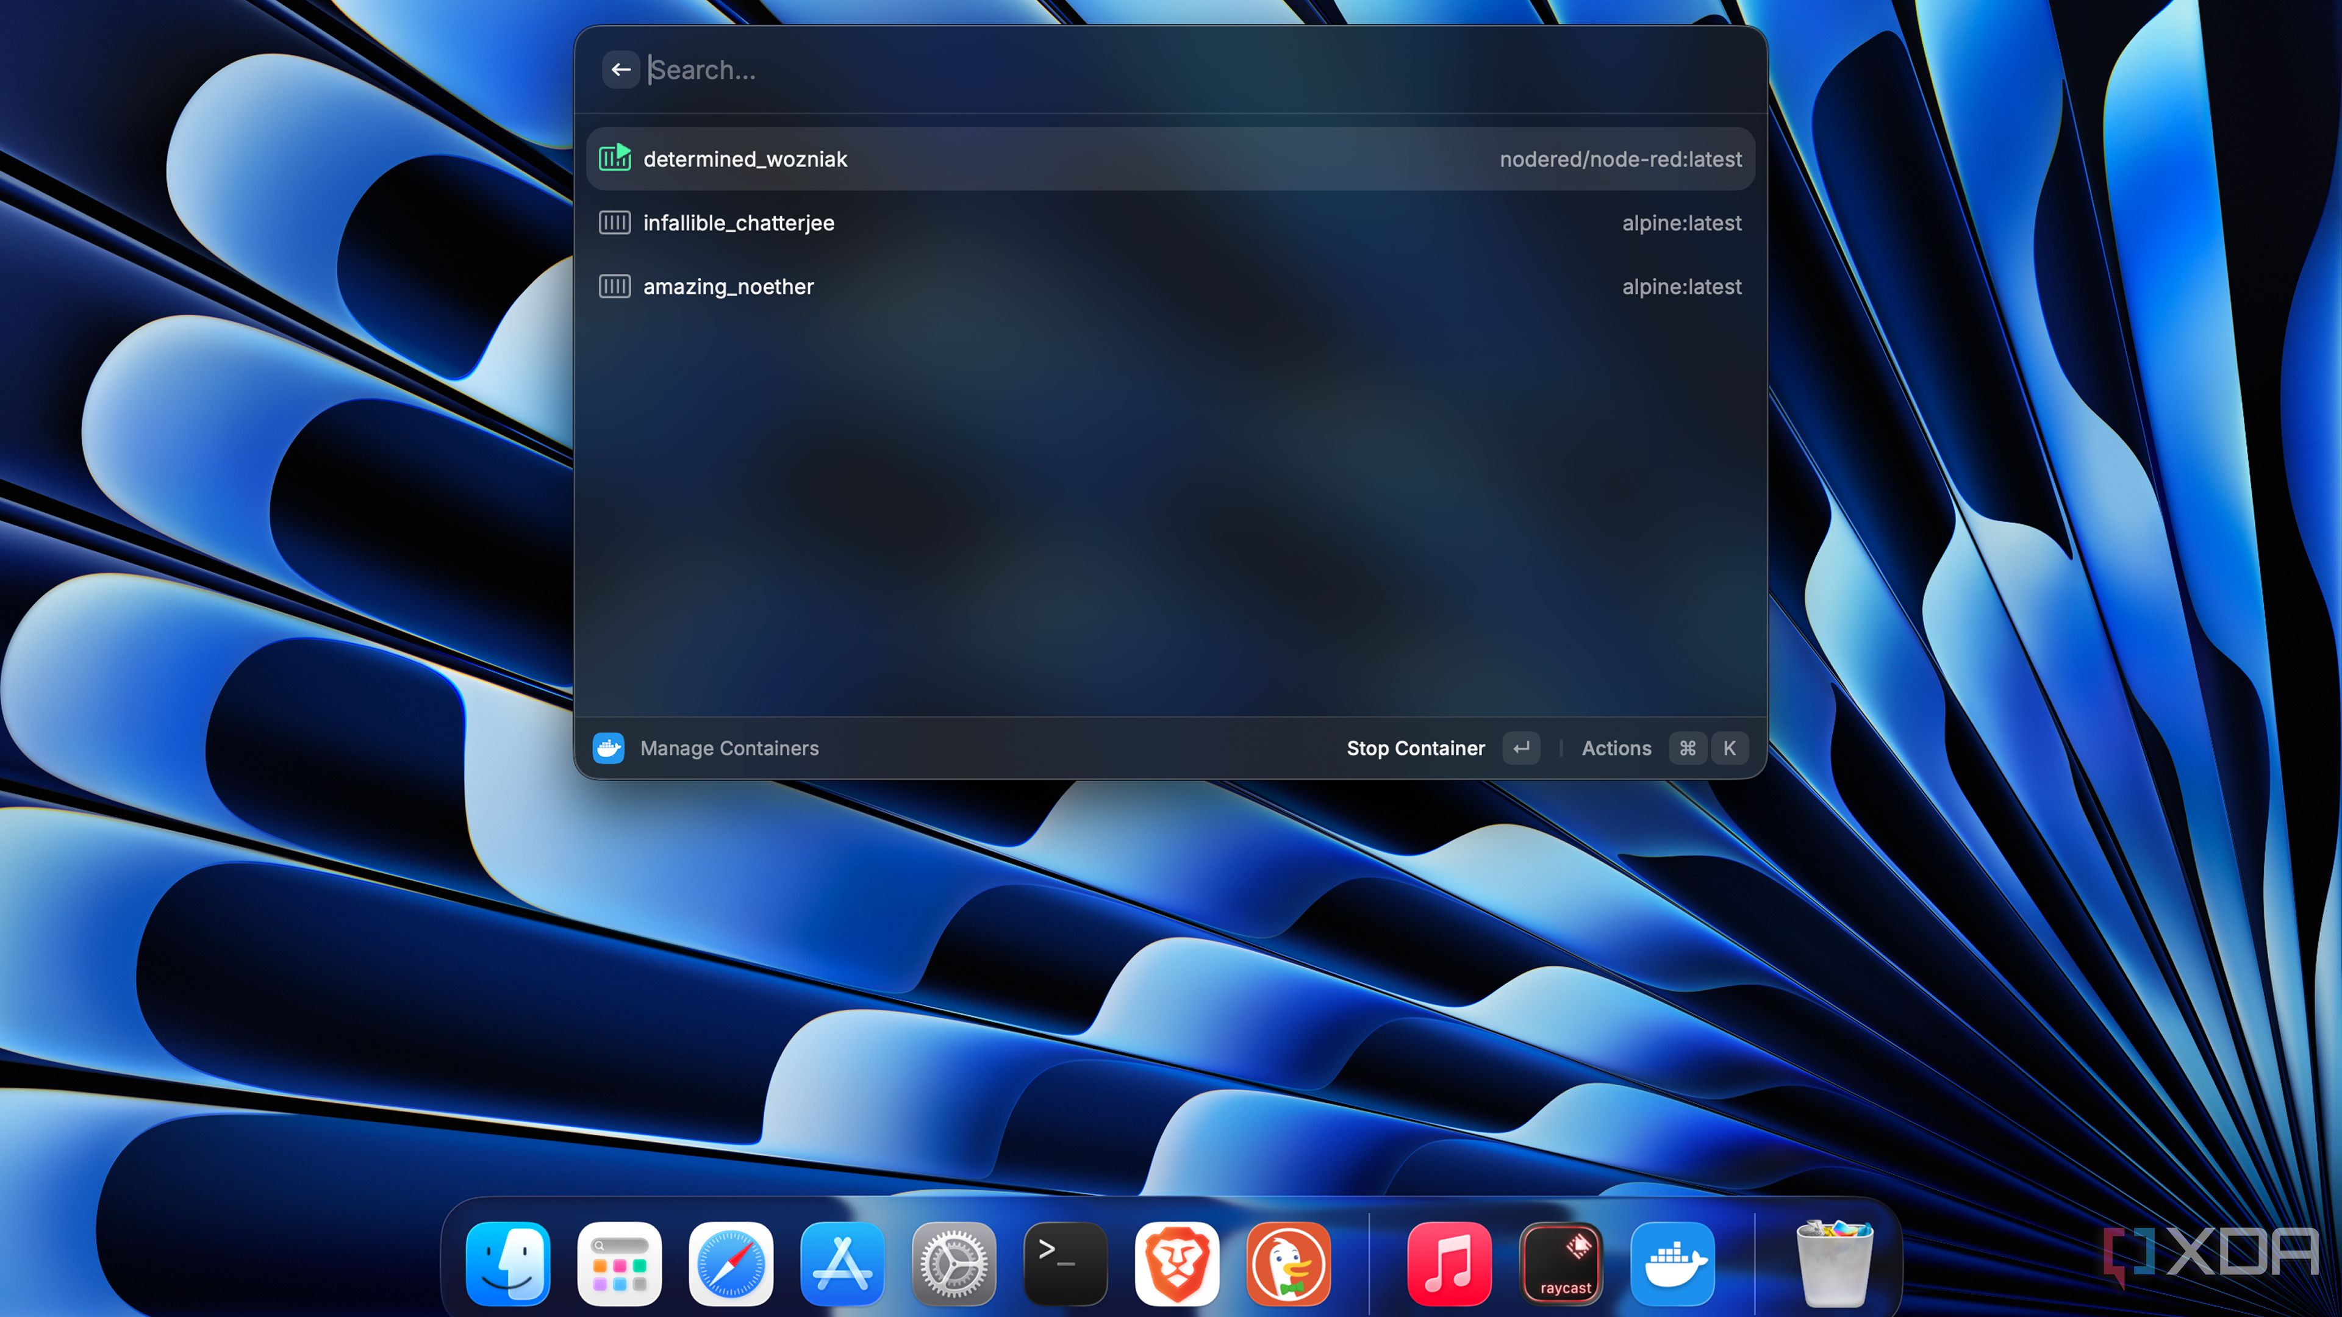Click the K key badge
This screenshot has width=2342, height=1317.
1729,748
